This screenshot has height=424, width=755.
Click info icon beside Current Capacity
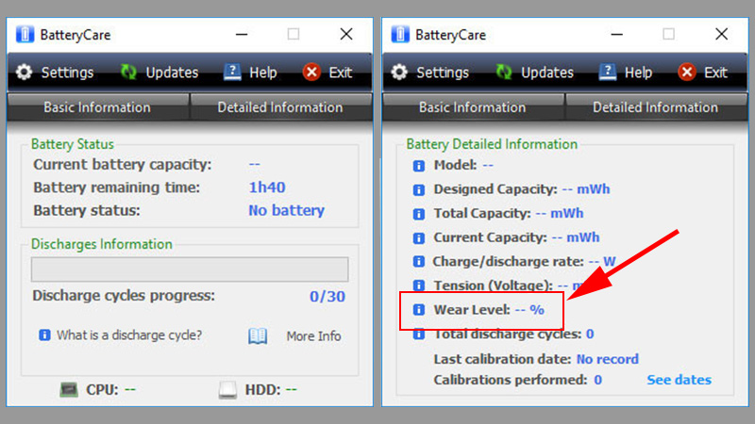419,237
